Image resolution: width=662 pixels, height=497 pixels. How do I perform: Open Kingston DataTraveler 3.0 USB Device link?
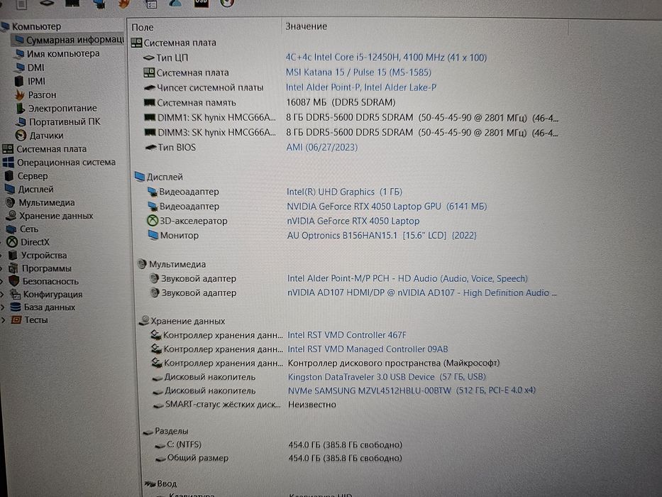tap(387, 376)
